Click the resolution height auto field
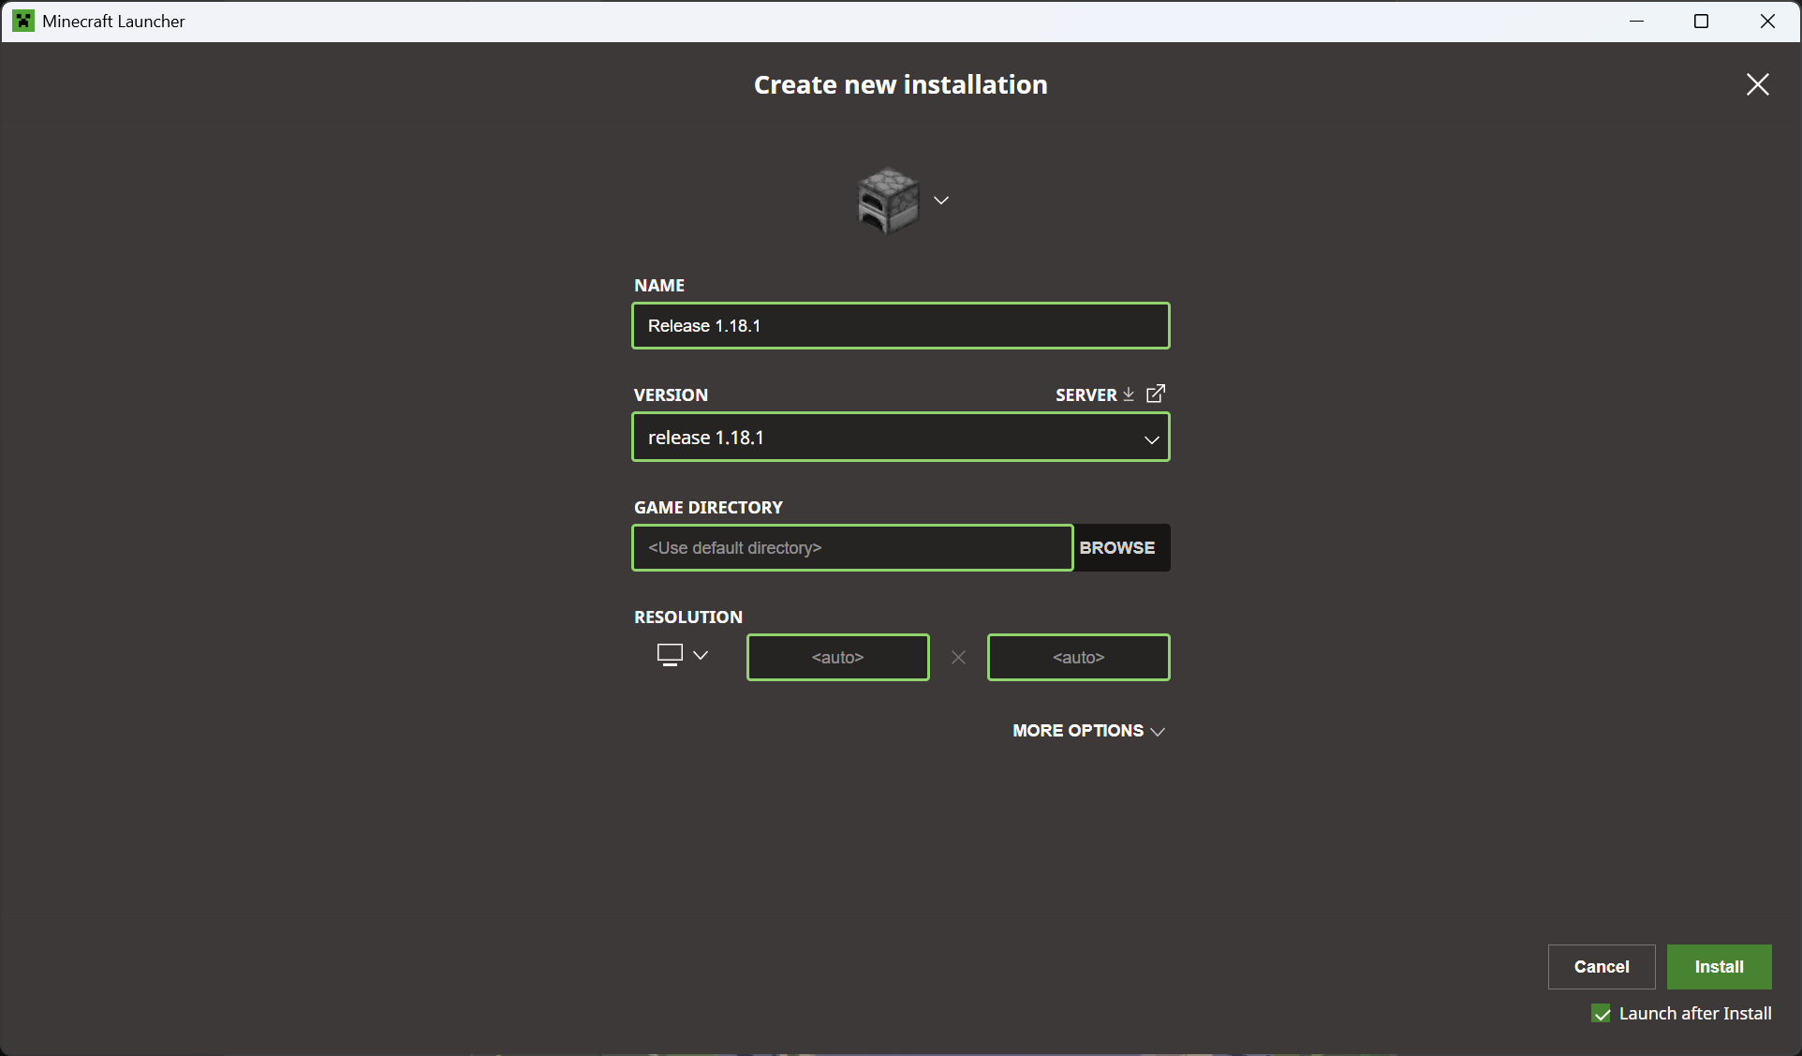 [x=1078, y=658]
